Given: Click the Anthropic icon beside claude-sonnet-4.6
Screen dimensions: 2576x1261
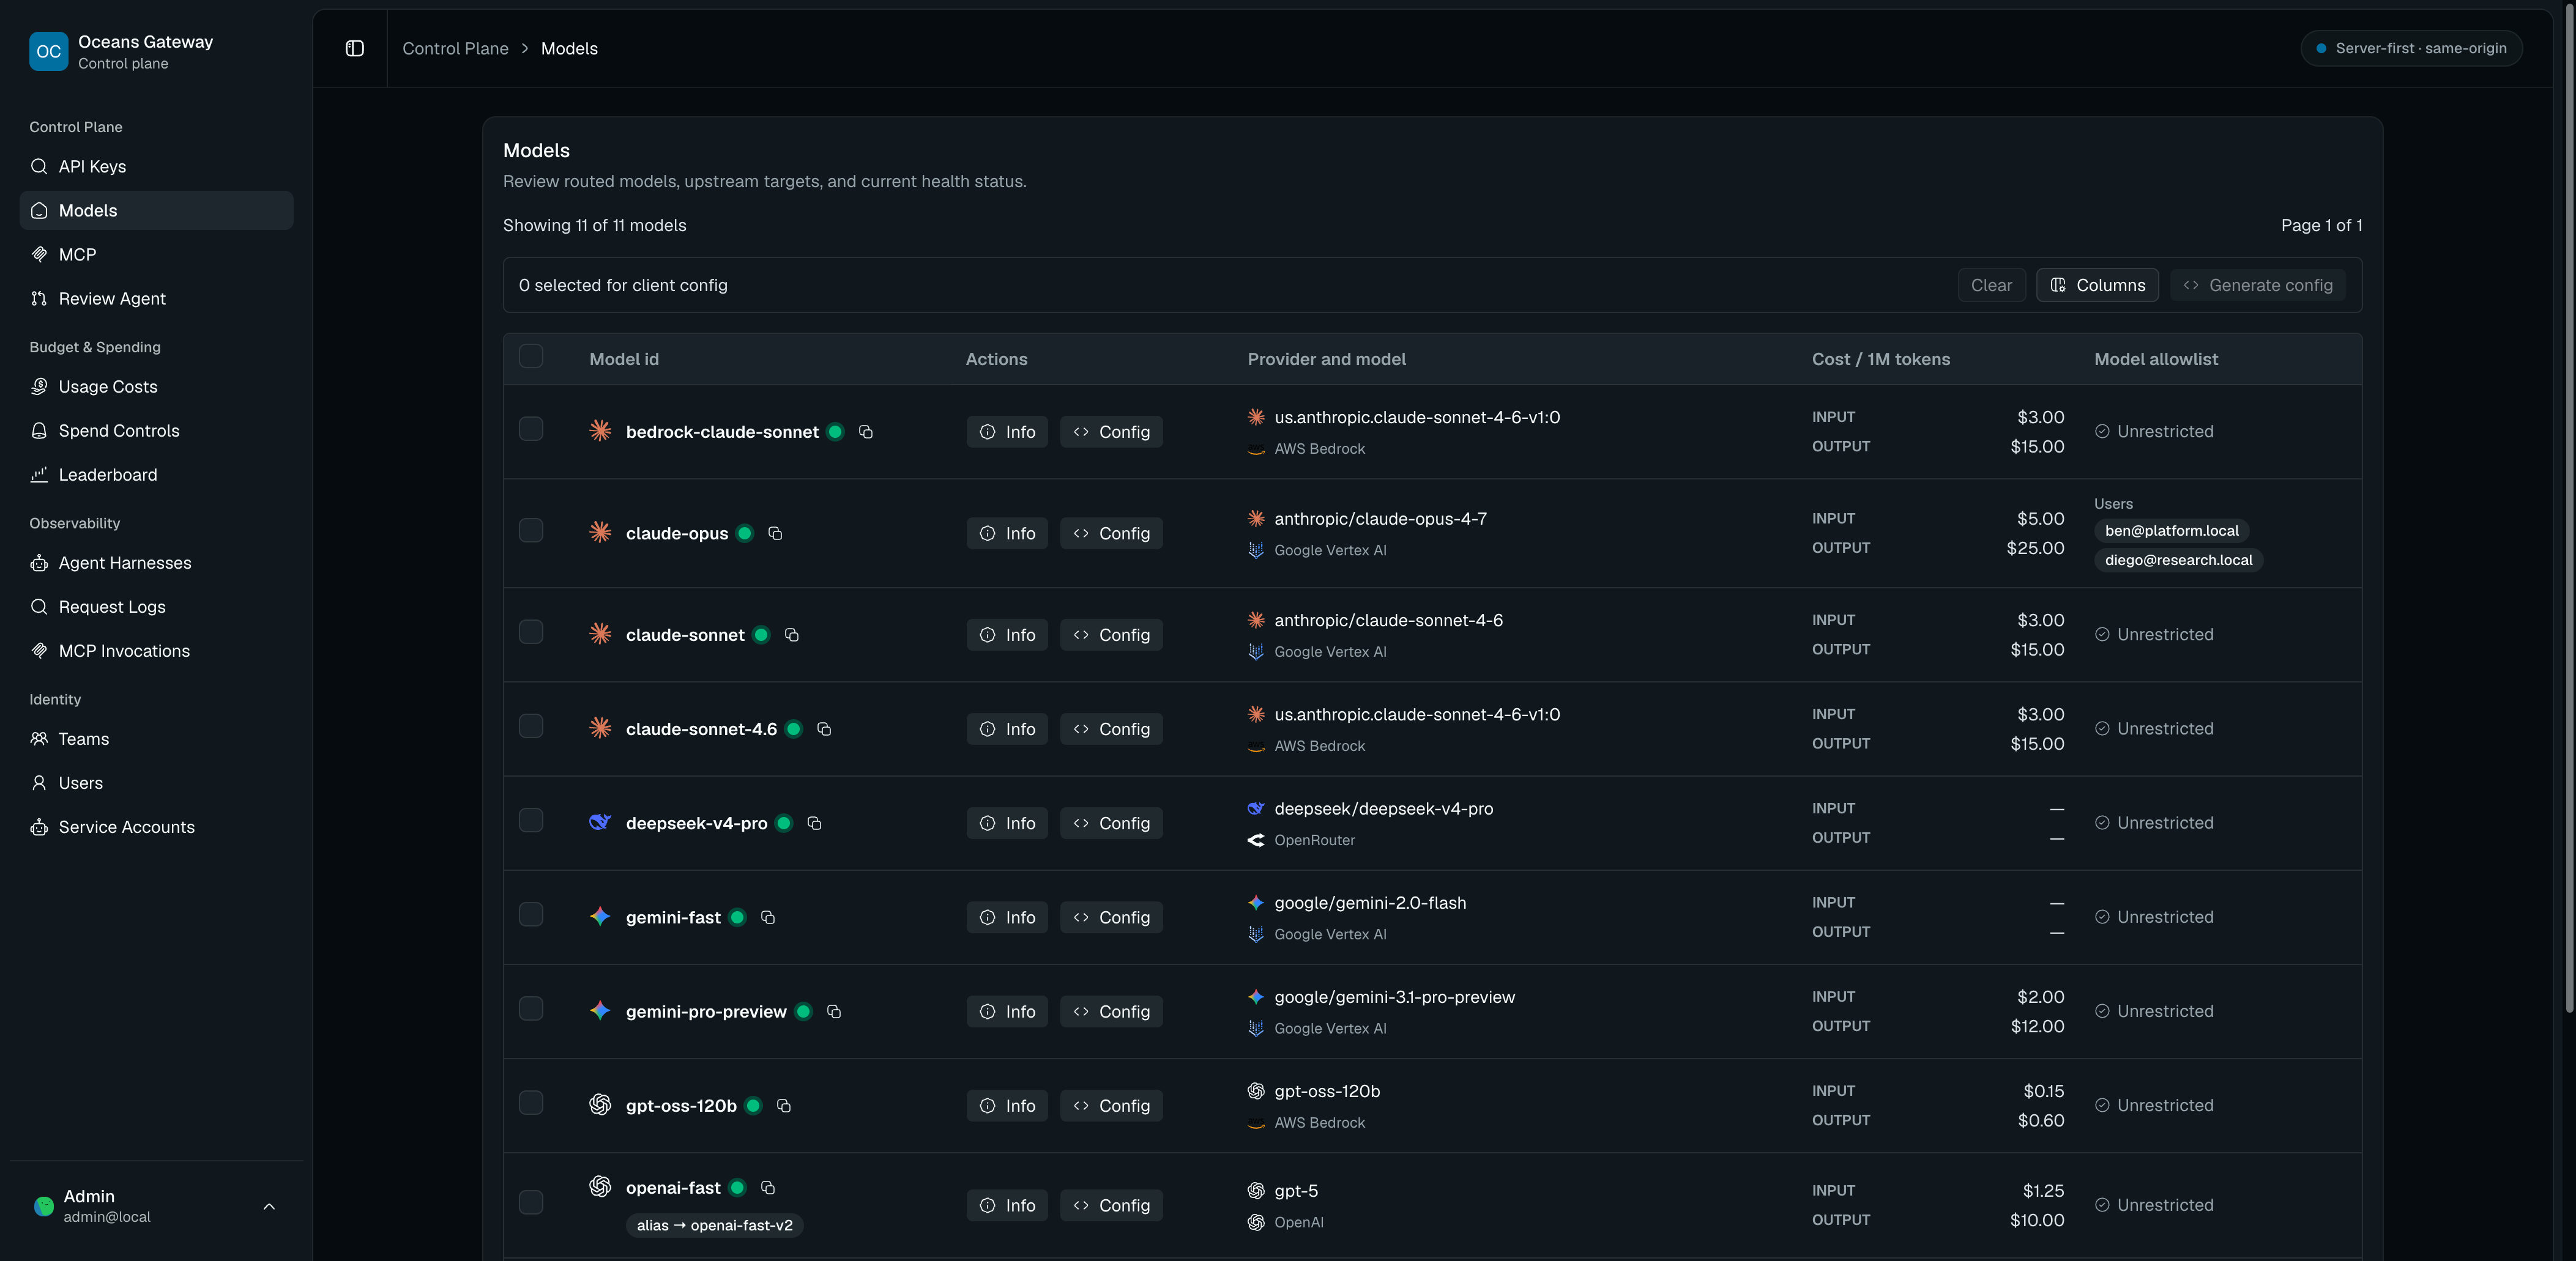Looking at the screenshot, I should (x=600, y=728).
